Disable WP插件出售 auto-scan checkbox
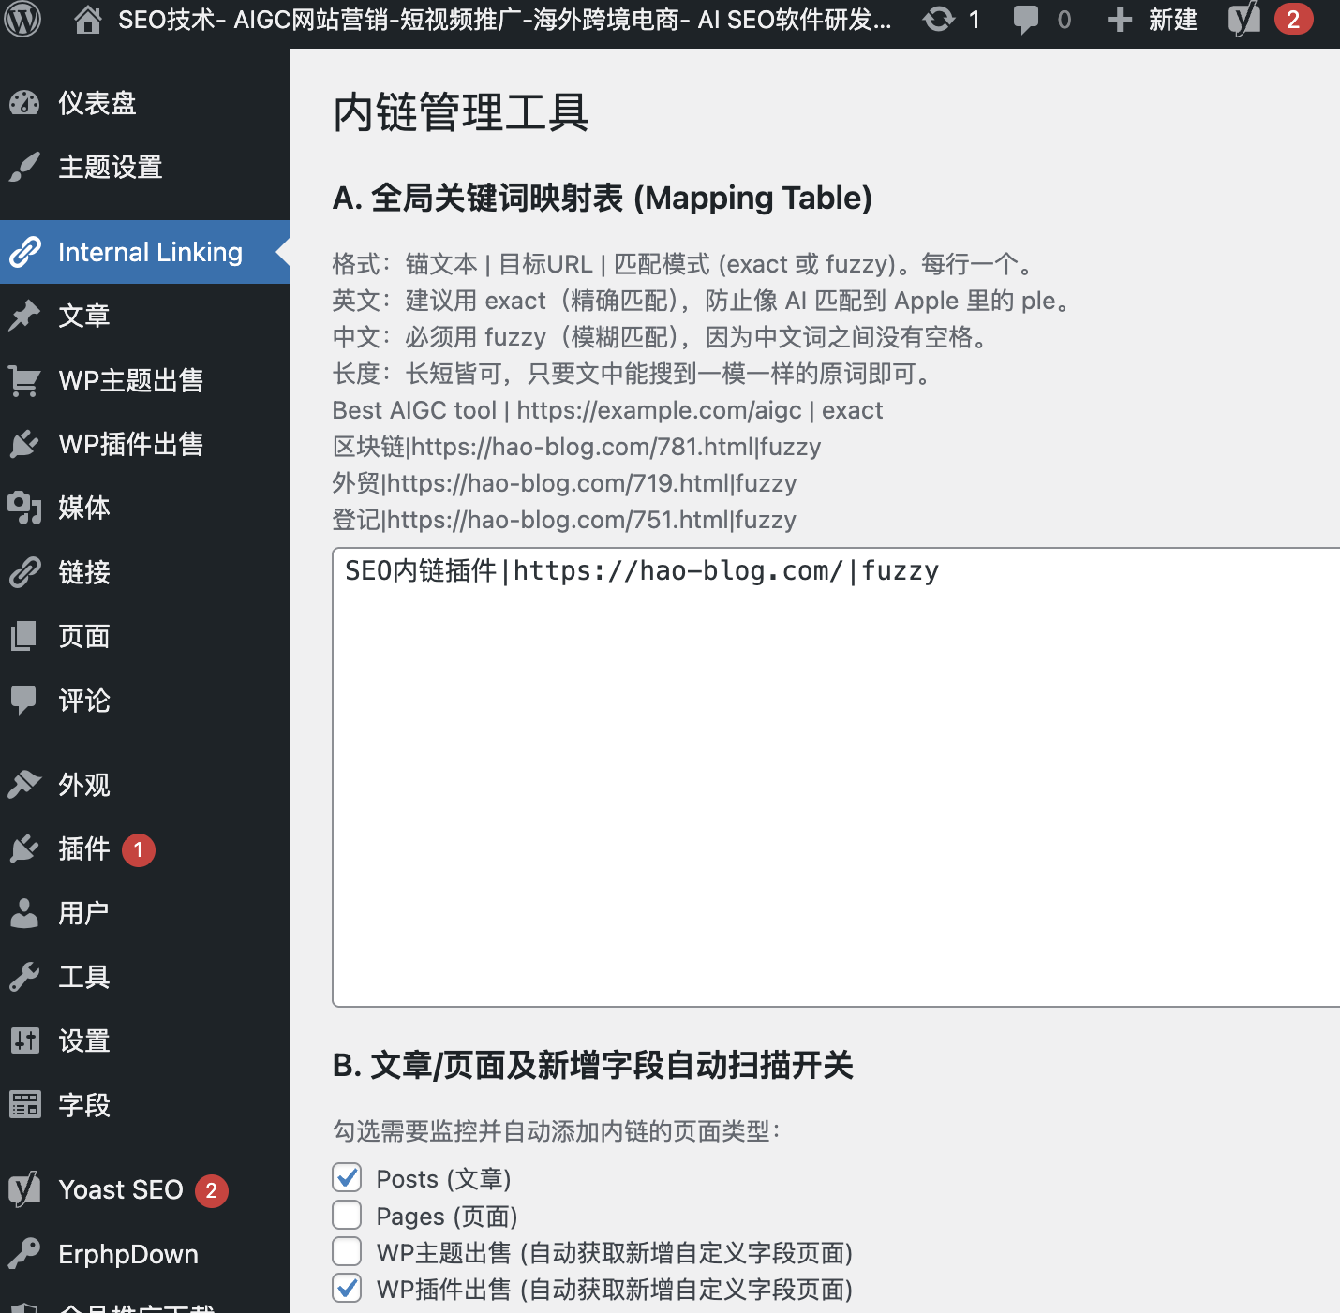1340x1313 pixels. tap(347, 1288)
